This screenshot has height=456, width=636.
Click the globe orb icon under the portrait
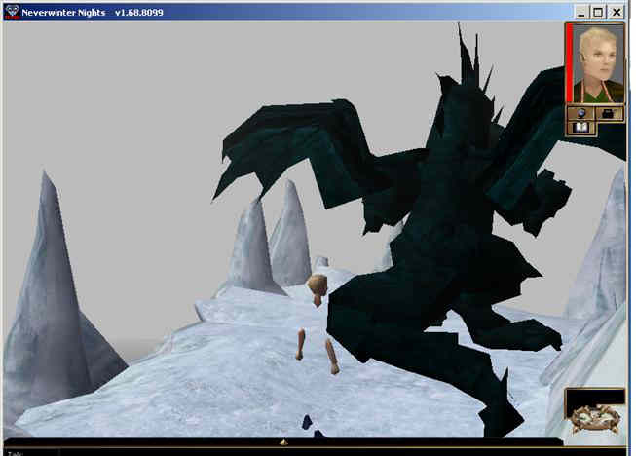click(x=580, y=114)
